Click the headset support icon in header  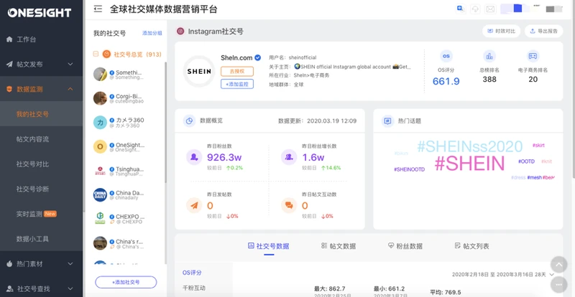click(476, 9)
